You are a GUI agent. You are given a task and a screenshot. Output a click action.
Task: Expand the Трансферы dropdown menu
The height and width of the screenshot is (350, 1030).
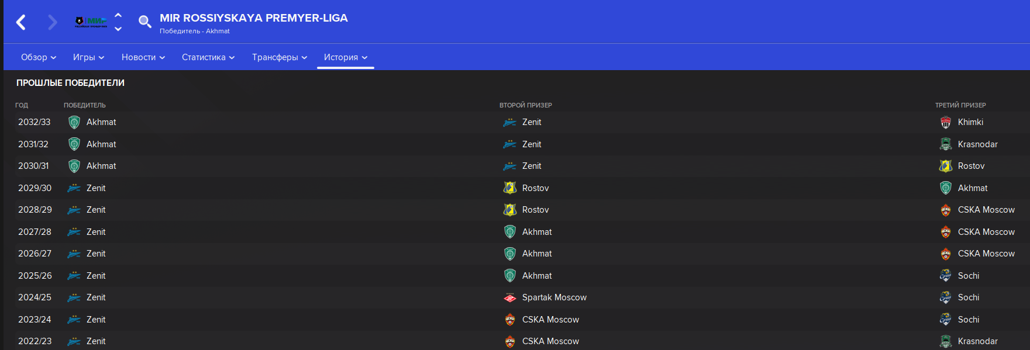coord(280,57)
